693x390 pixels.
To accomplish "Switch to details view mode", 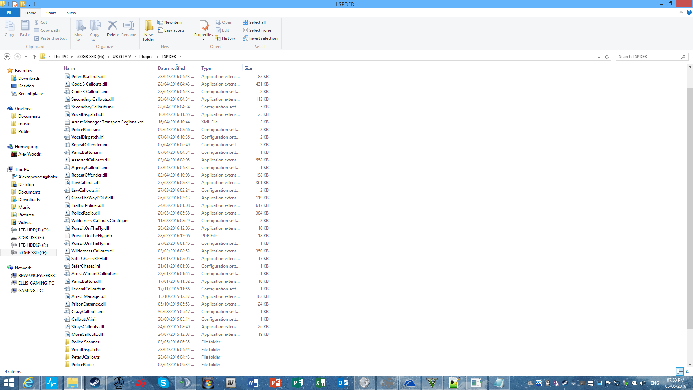I will click(x=680, y=371).
